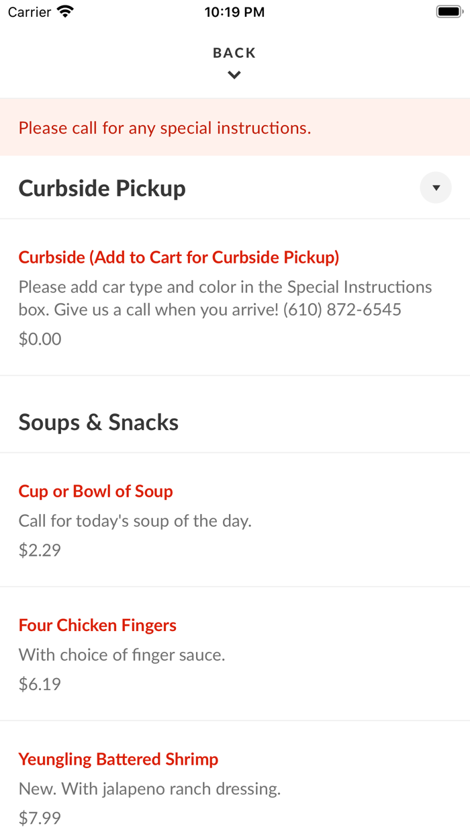Tap the $2.29 soup price
This screenshot has width=470, height=836.
[x=40, y=550]
